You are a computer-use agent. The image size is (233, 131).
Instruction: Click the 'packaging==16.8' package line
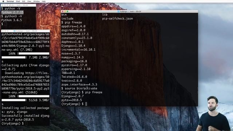(x=74, y=61)
